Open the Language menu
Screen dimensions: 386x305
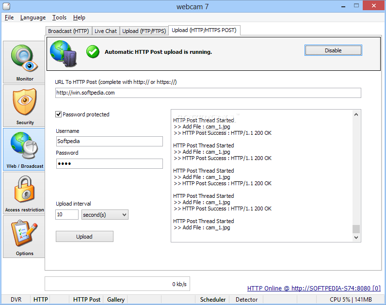[x=33, y=17]
